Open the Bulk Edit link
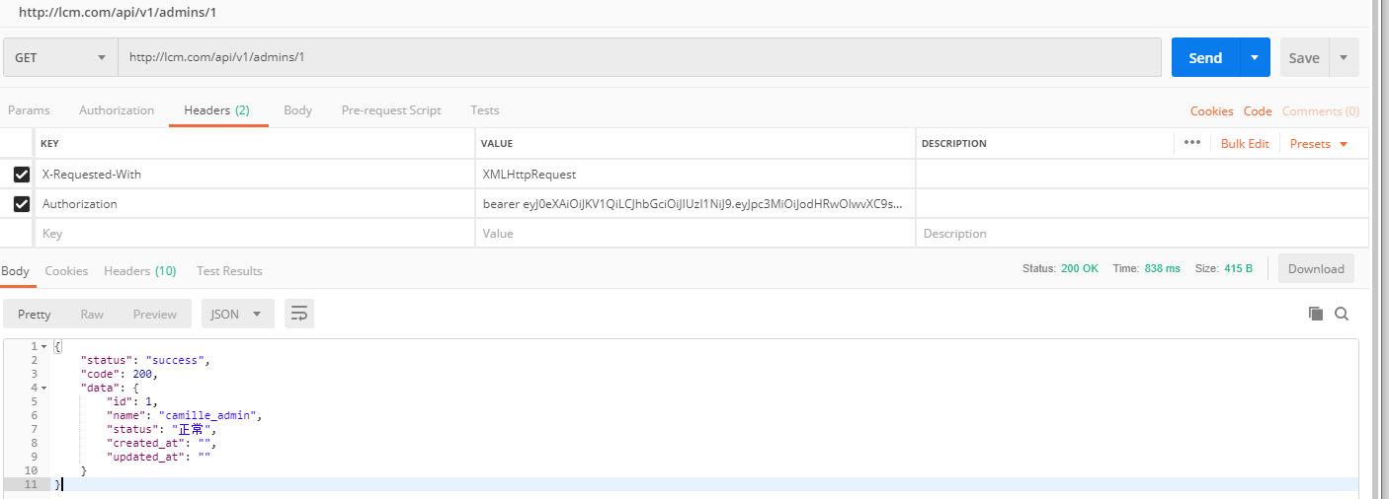 (x=1245, y=144)
